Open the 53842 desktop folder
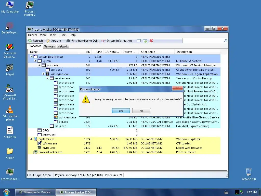The height and width of the screenshot is (196, 261). pos(10,153)
